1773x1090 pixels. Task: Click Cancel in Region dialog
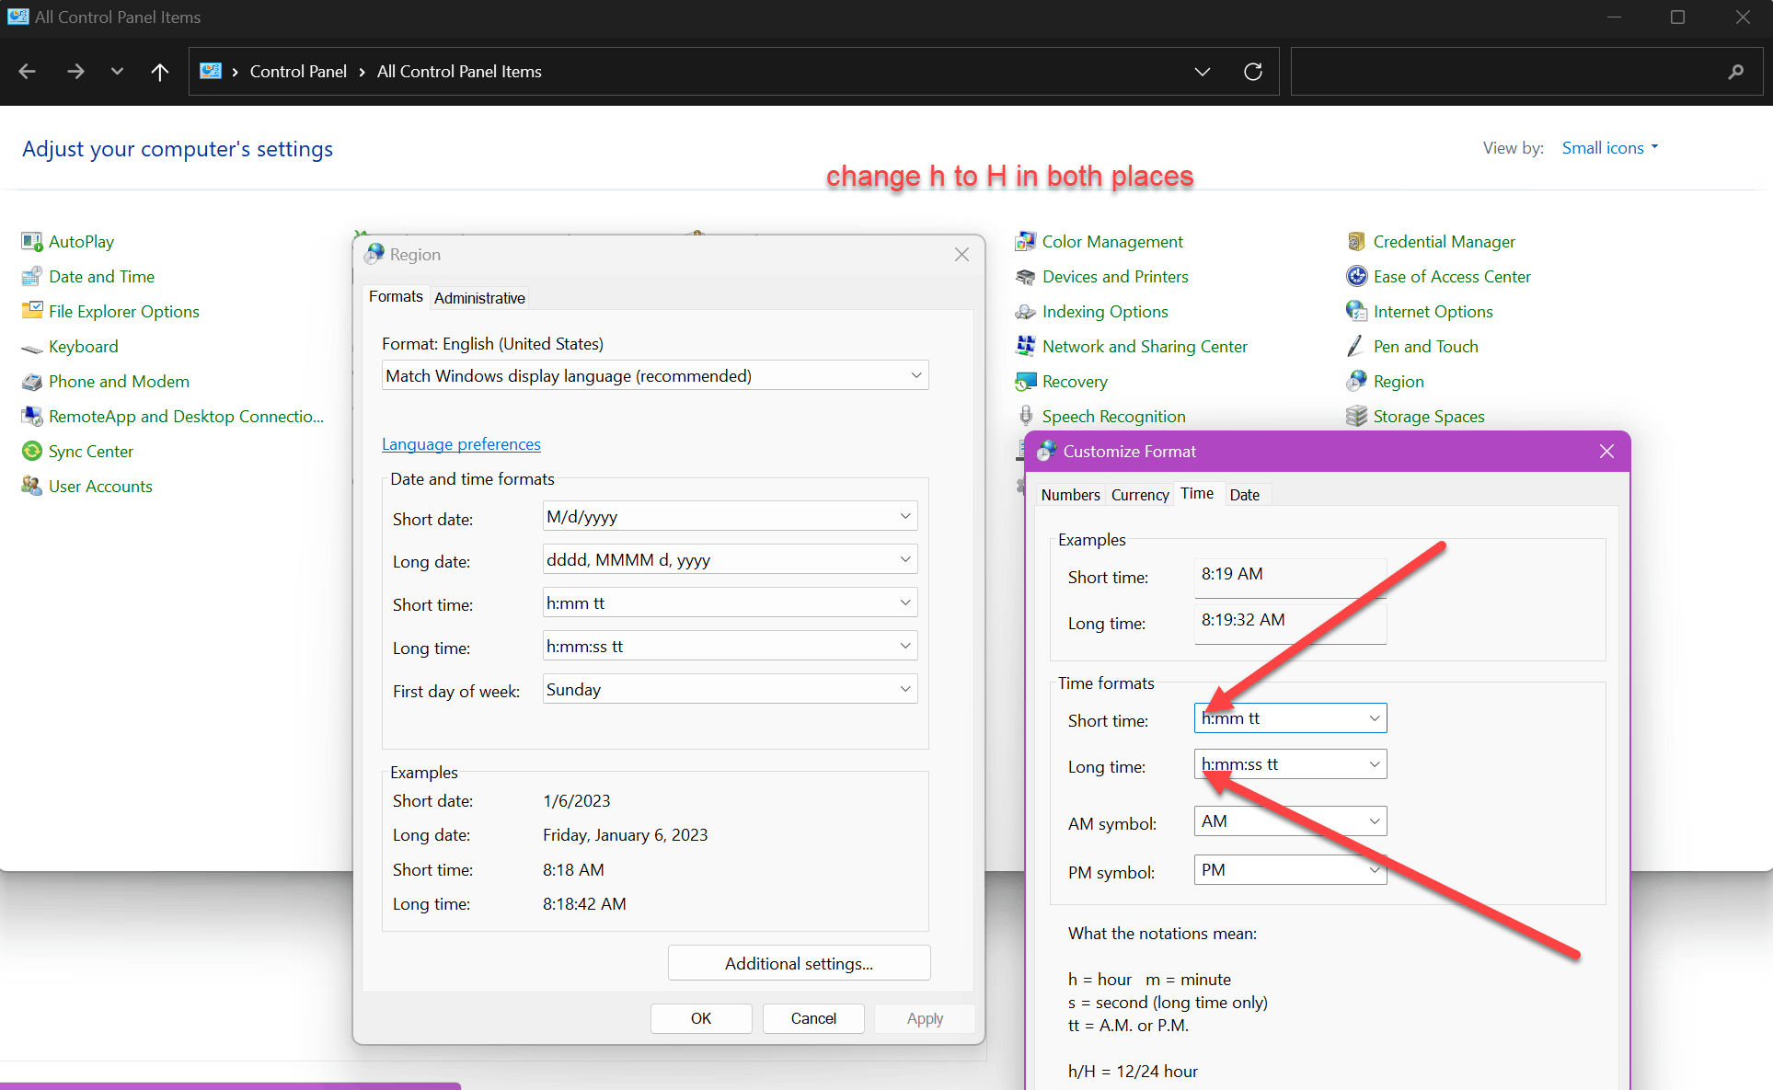pos(813,1018)
